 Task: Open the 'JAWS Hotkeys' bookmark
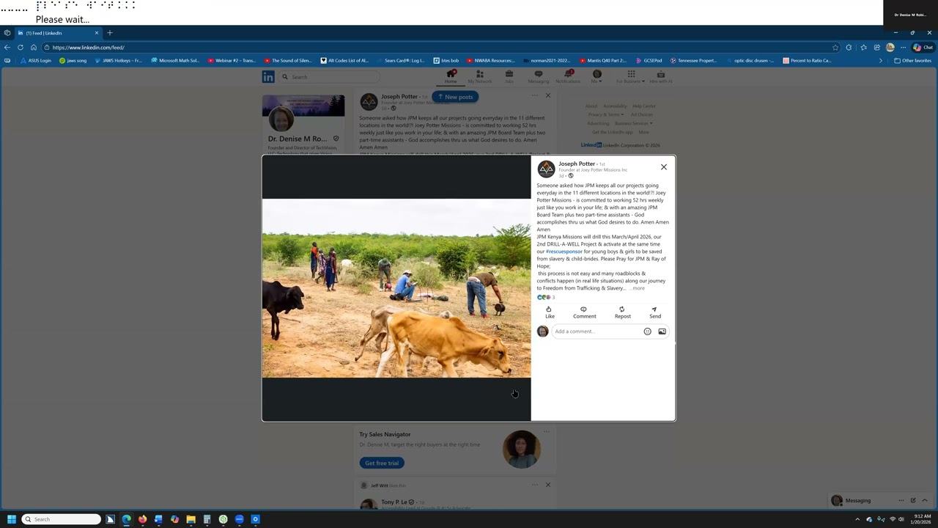119,61
